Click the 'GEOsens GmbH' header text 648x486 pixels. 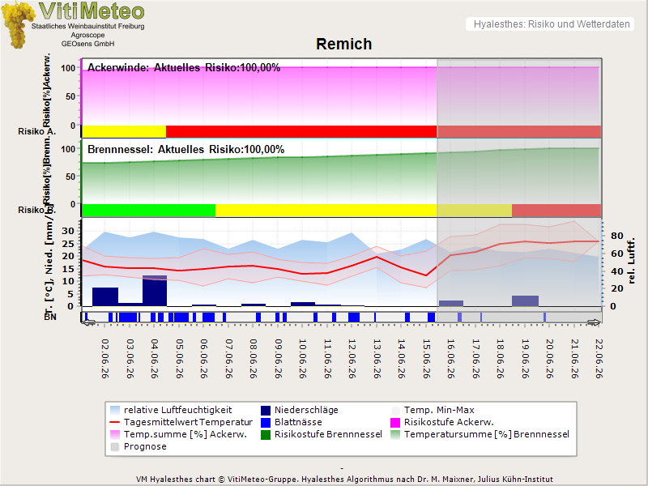(87, 44)
